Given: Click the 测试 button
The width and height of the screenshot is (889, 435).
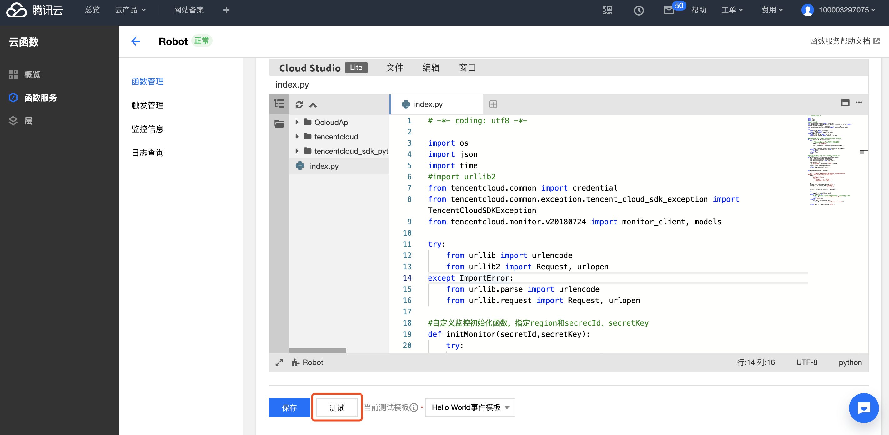Looking at the screenshot, I should pos(336,408).
